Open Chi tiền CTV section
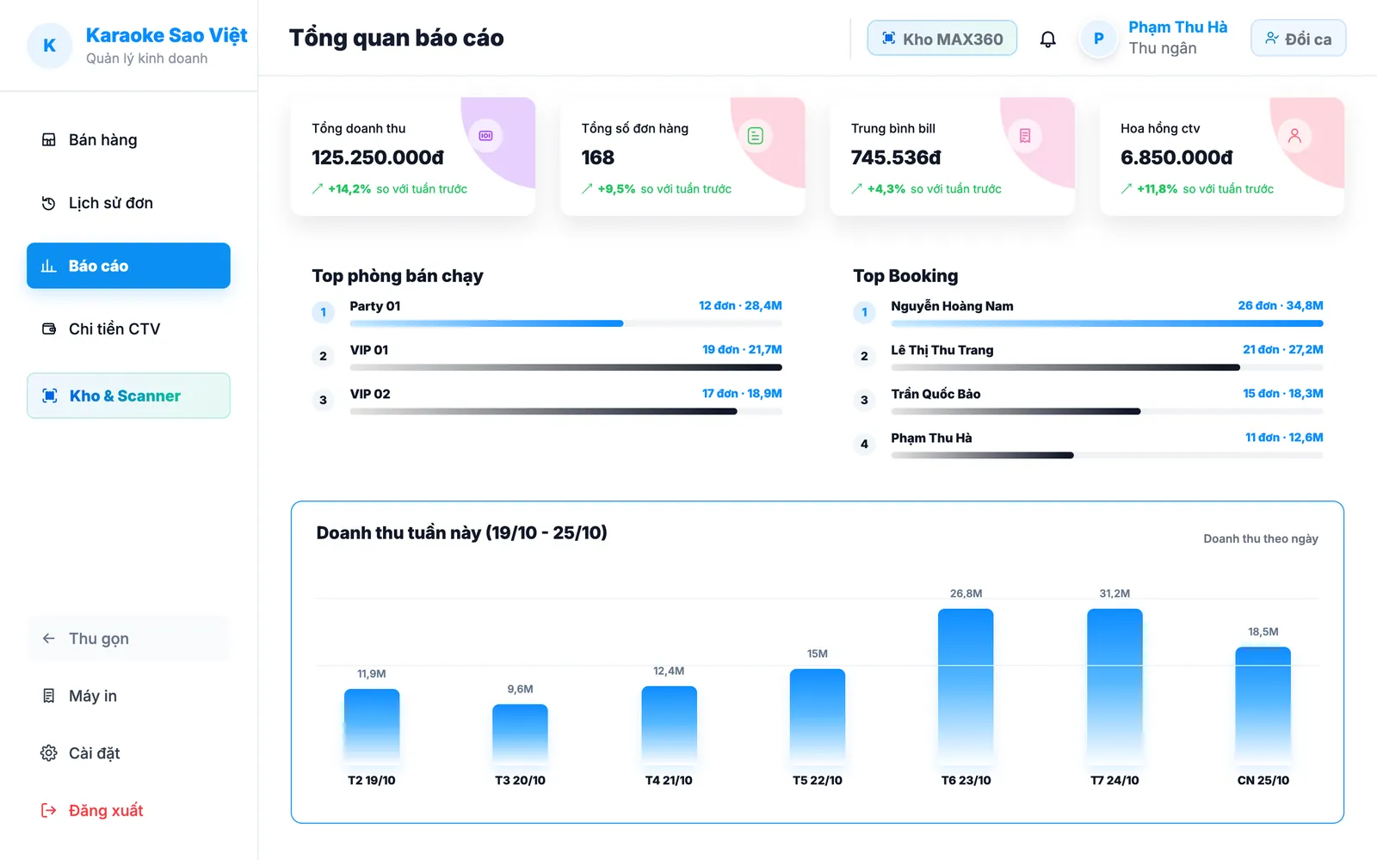This screenshot has width=1377, height=860. pyautogui.click(x=128, y=329)
